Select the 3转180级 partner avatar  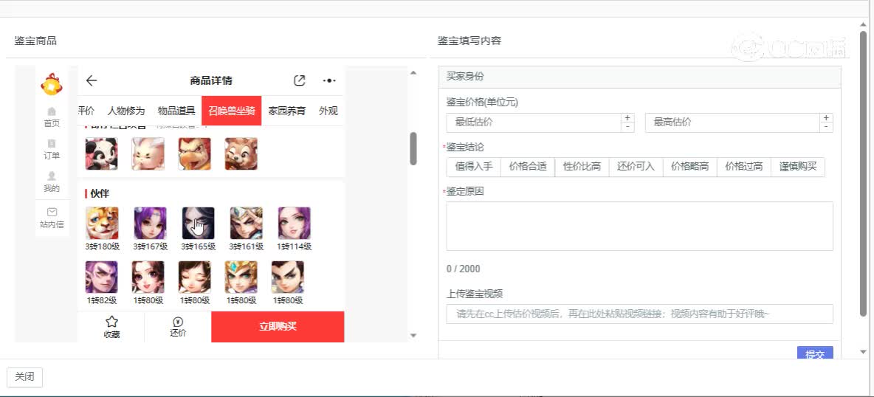102,223
